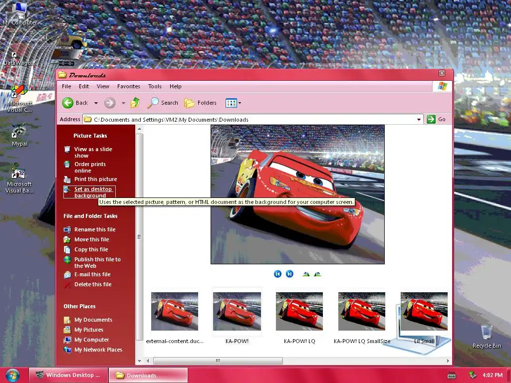This screenshot has width=511, height=383.
Task: Go to My Pictures in Other Places
Action: pyautogui.click(x=89, y=330)
